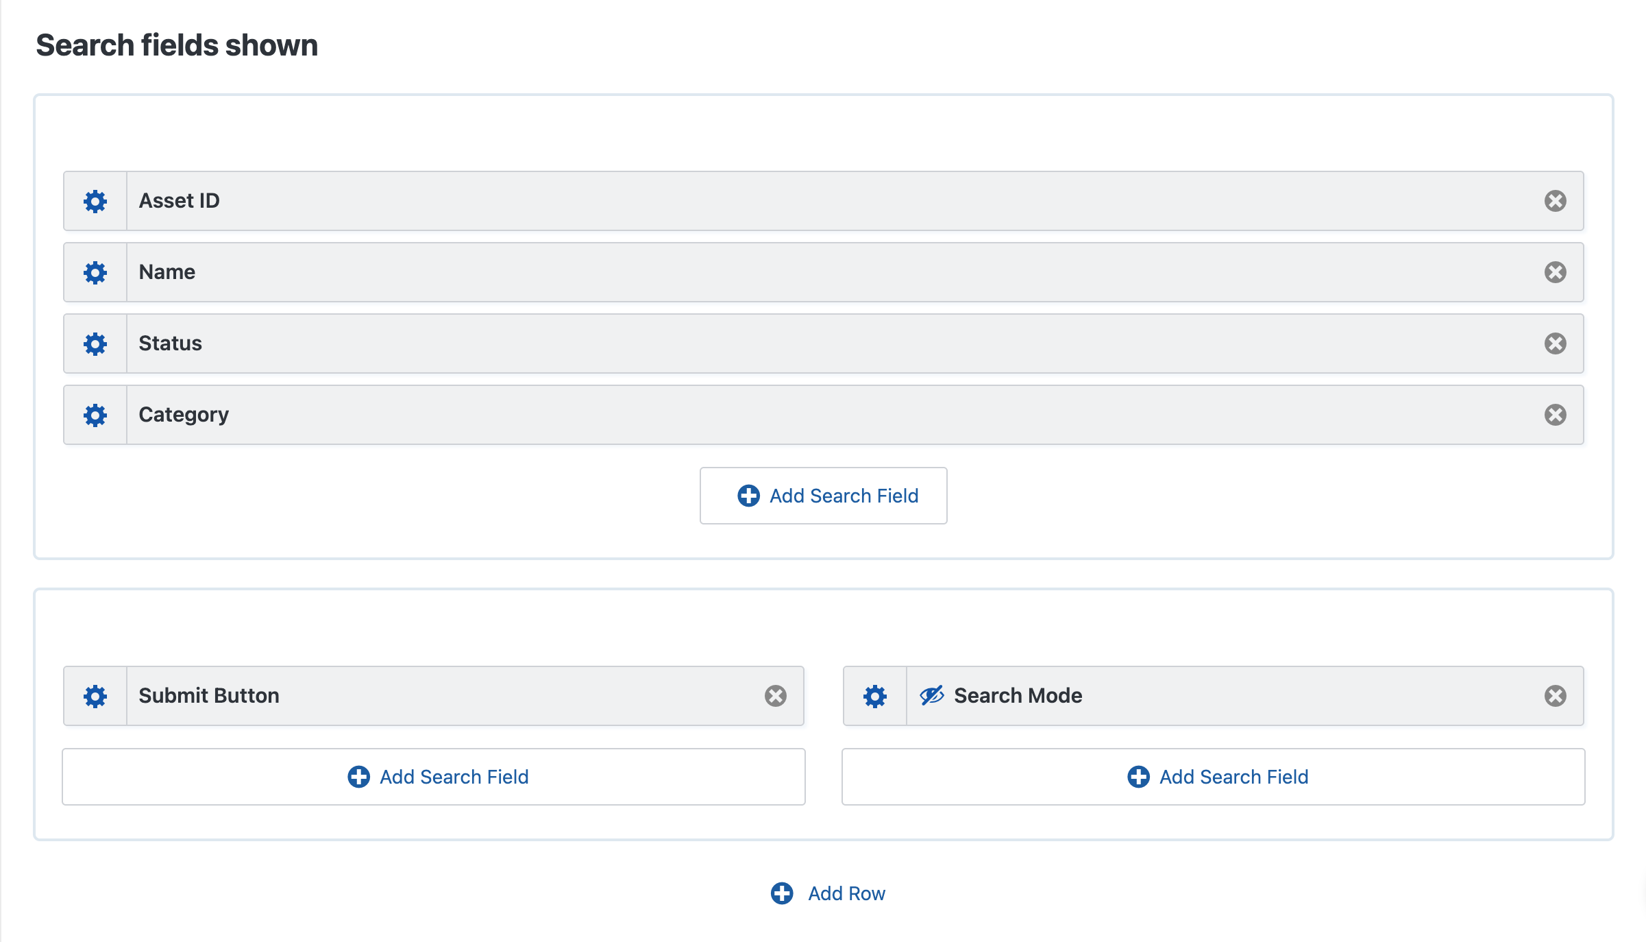1646x942 pixels.
Task: Remove the Name search field
Action: tap(1556, 272)
